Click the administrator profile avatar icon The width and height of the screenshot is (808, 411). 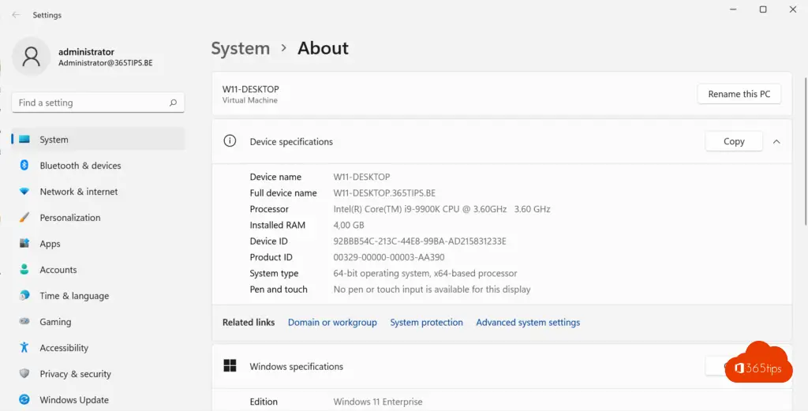(31, 57)
